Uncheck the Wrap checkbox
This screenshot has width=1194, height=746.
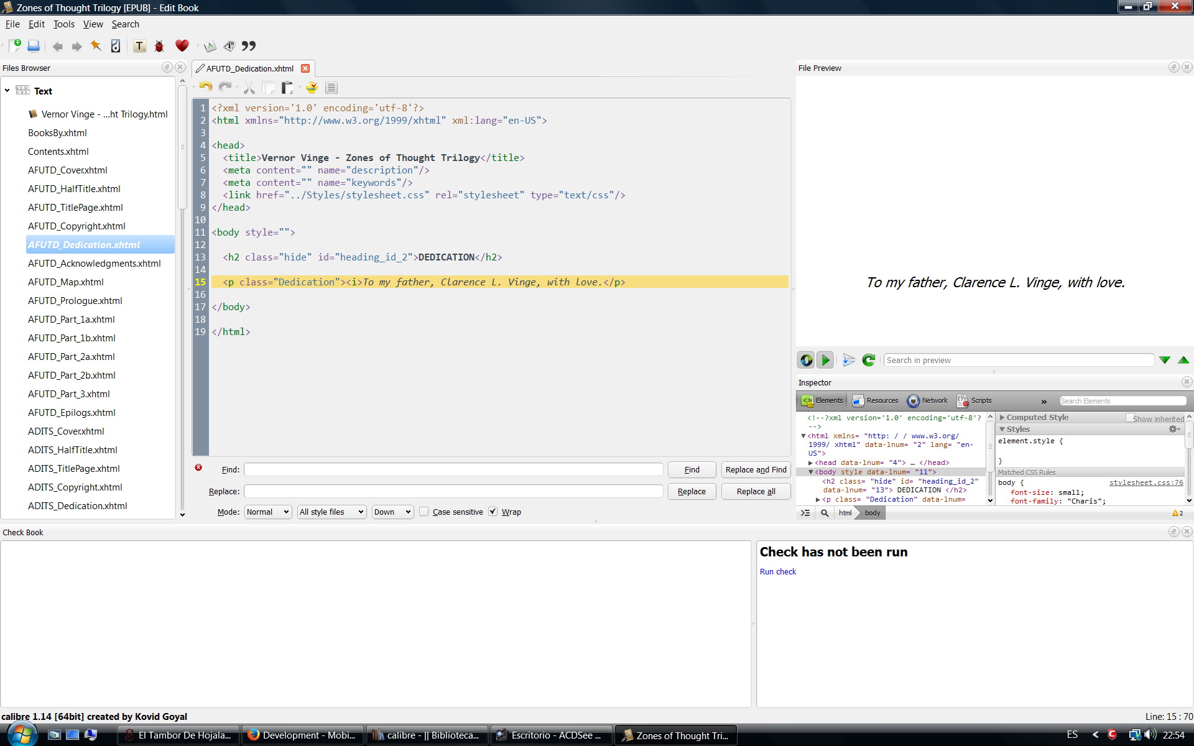point(493,512)
